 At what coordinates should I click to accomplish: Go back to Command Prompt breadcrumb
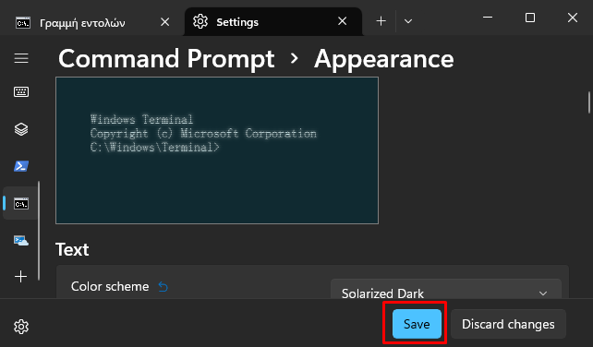point(166,59)
